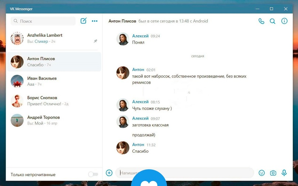Click the compose new message icon
The width and height of the screenshot is (298, 186).
coord(83,21)
